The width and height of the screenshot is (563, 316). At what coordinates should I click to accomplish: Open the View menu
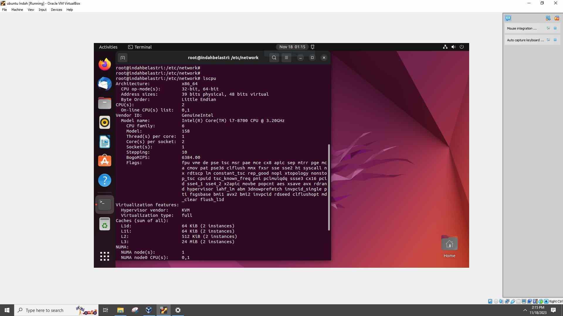pyautogui.click(x=31, y=10)
